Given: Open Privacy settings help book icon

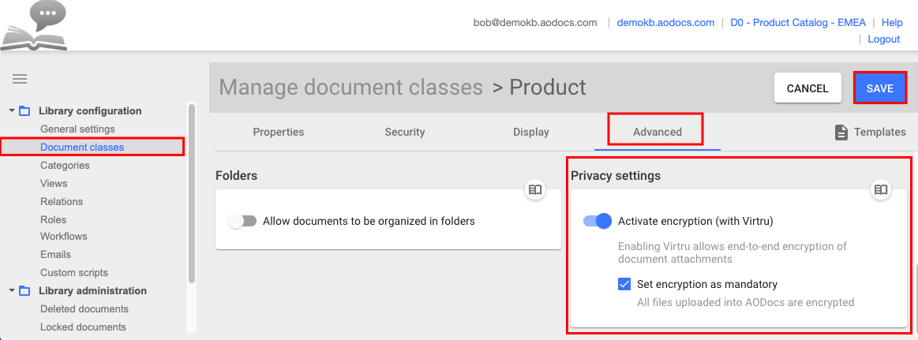Looking at the screenshot, I should click(881, 189).
